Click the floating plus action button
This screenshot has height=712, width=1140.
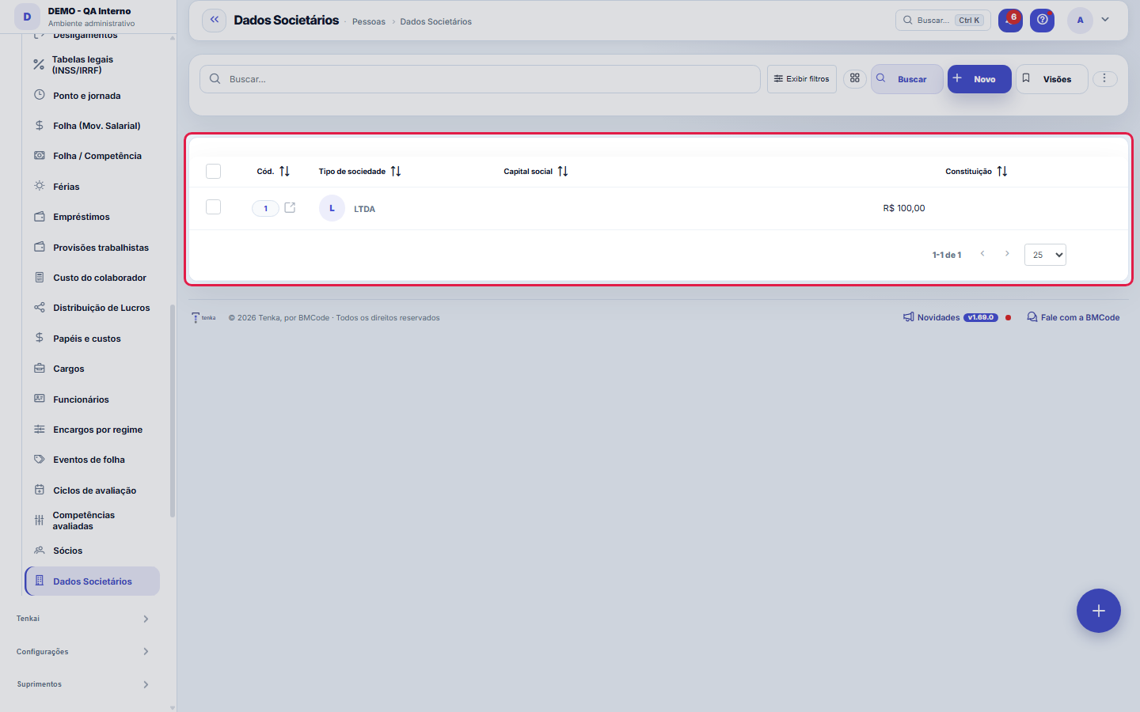1099,611
